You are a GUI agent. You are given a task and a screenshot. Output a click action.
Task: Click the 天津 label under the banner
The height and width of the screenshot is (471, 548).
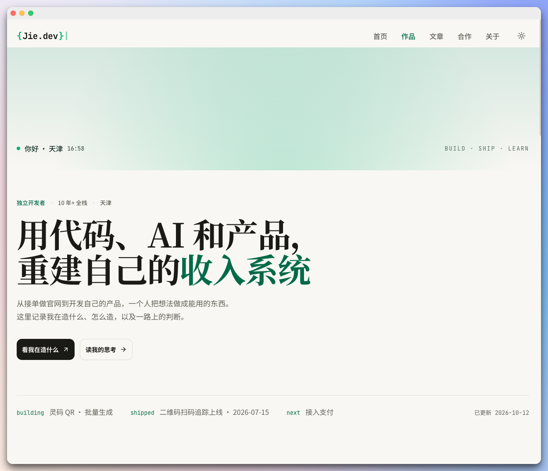(x=106, y=203)
